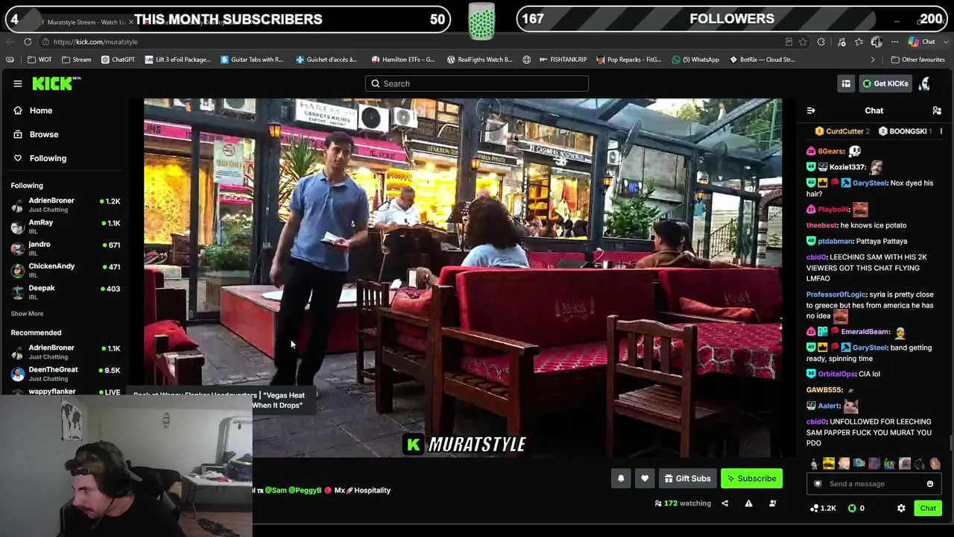Open chat users list icon
Screen dimensions: 954x537
pyautogui.click(x=937, y=111)
